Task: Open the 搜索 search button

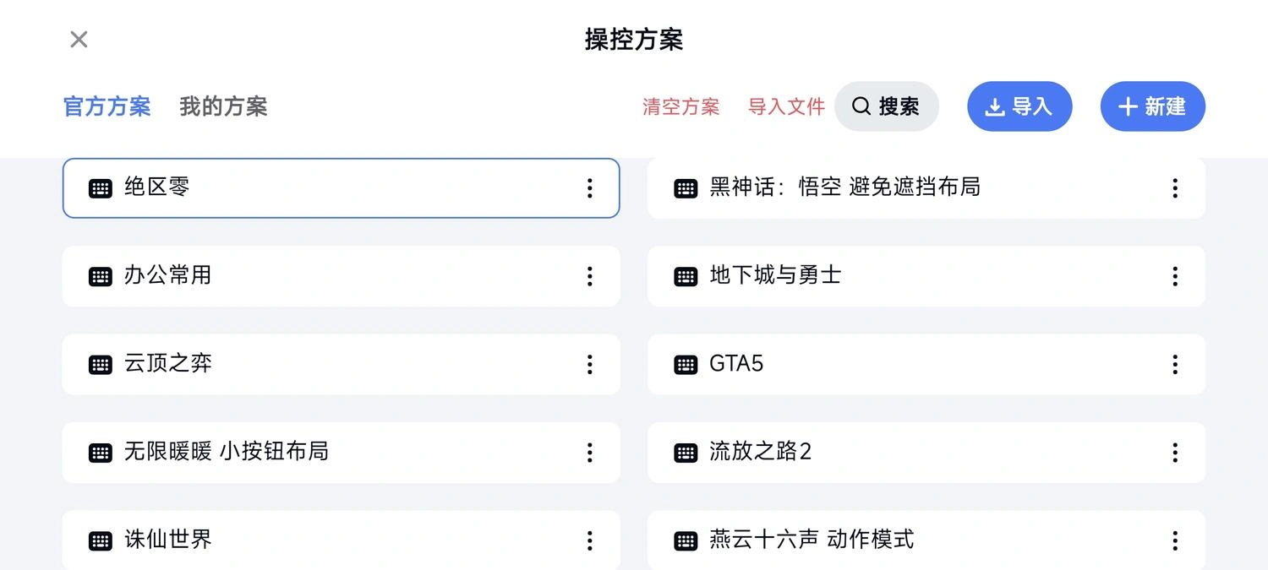Action: click(x=887, y=106)
